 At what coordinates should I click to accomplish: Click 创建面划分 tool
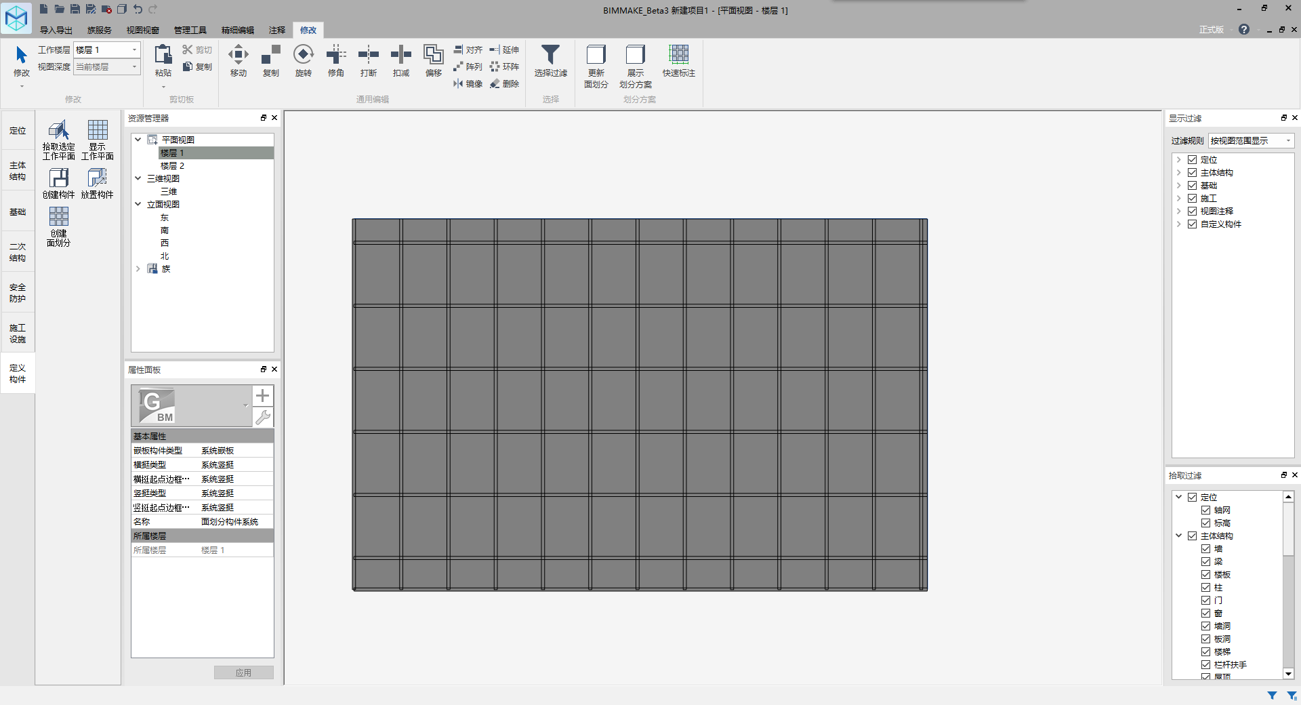click(59, 226)
